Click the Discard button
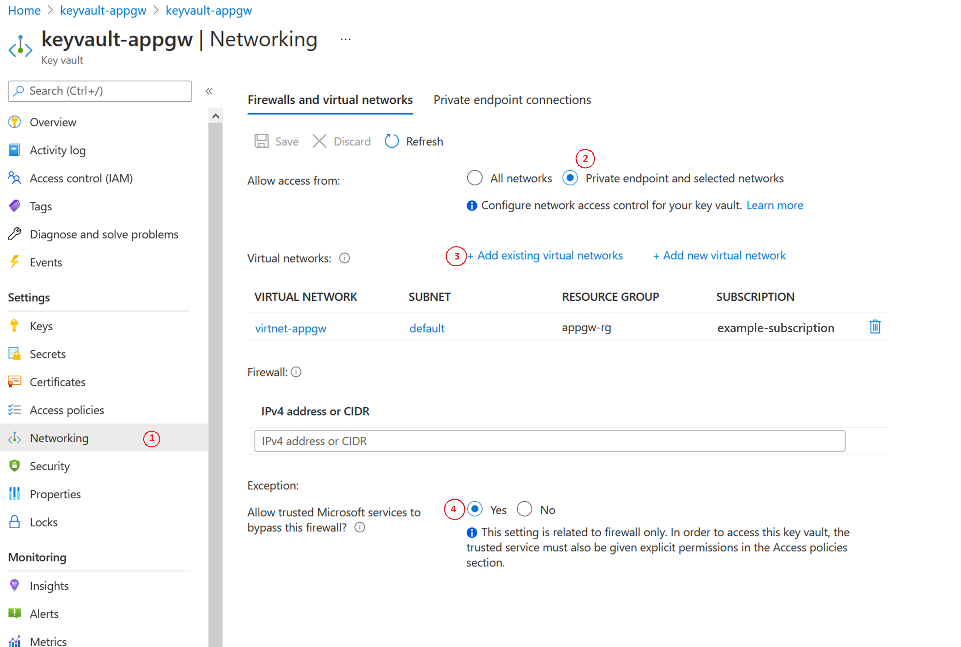 (342, 141)
